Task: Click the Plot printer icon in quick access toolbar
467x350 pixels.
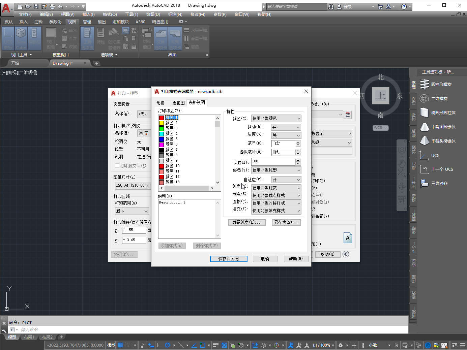Action: (x=52, y=6)
